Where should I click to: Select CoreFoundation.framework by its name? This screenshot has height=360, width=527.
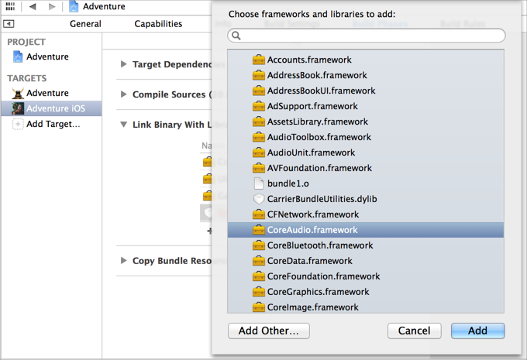coord(323,276)
